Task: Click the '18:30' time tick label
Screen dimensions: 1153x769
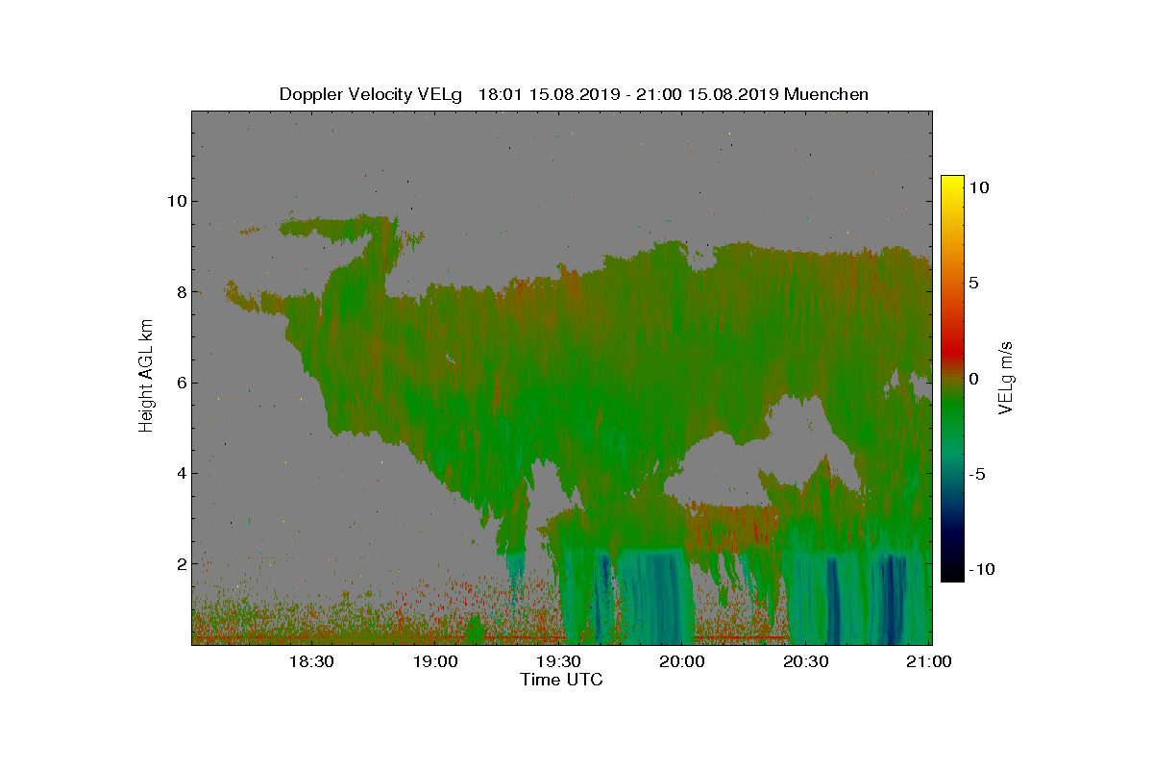Action: point(311,662)
